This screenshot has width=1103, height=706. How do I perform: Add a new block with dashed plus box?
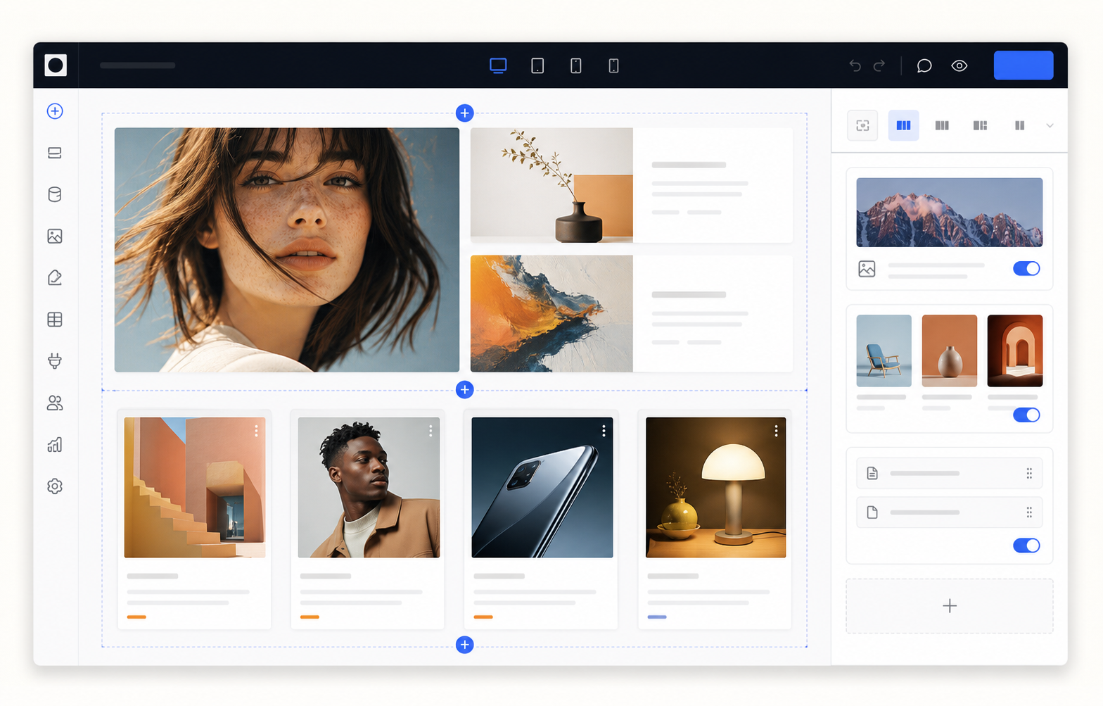point(950,606)
